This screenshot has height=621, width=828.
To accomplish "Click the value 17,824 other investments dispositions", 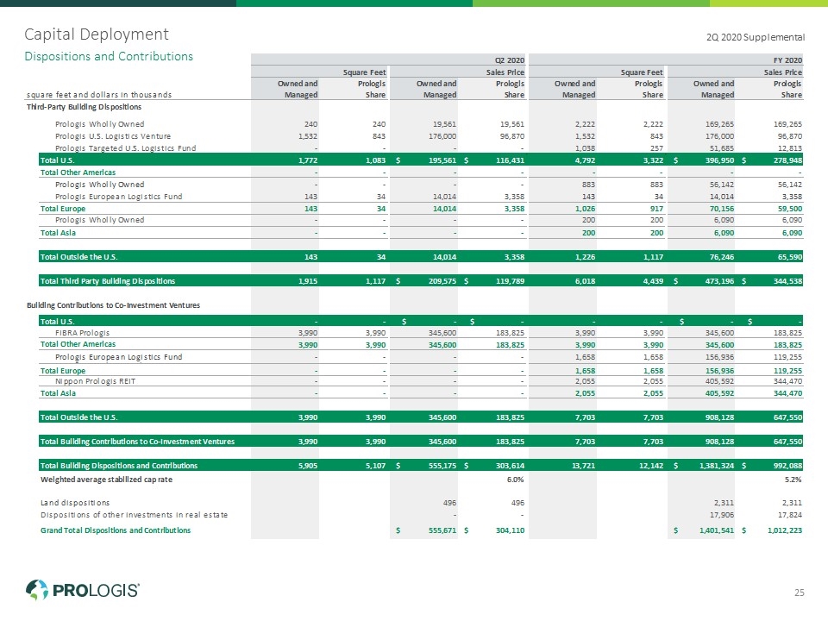I will click(x=790, y=515).
